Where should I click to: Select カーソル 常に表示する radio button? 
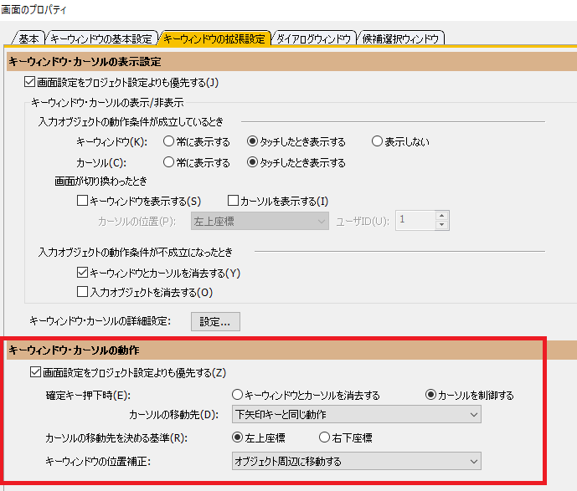pos(168,162)
